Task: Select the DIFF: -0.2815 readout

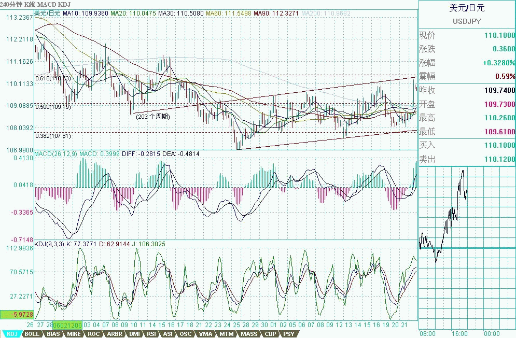Action: pyautogui.click(x=141, y=153)
